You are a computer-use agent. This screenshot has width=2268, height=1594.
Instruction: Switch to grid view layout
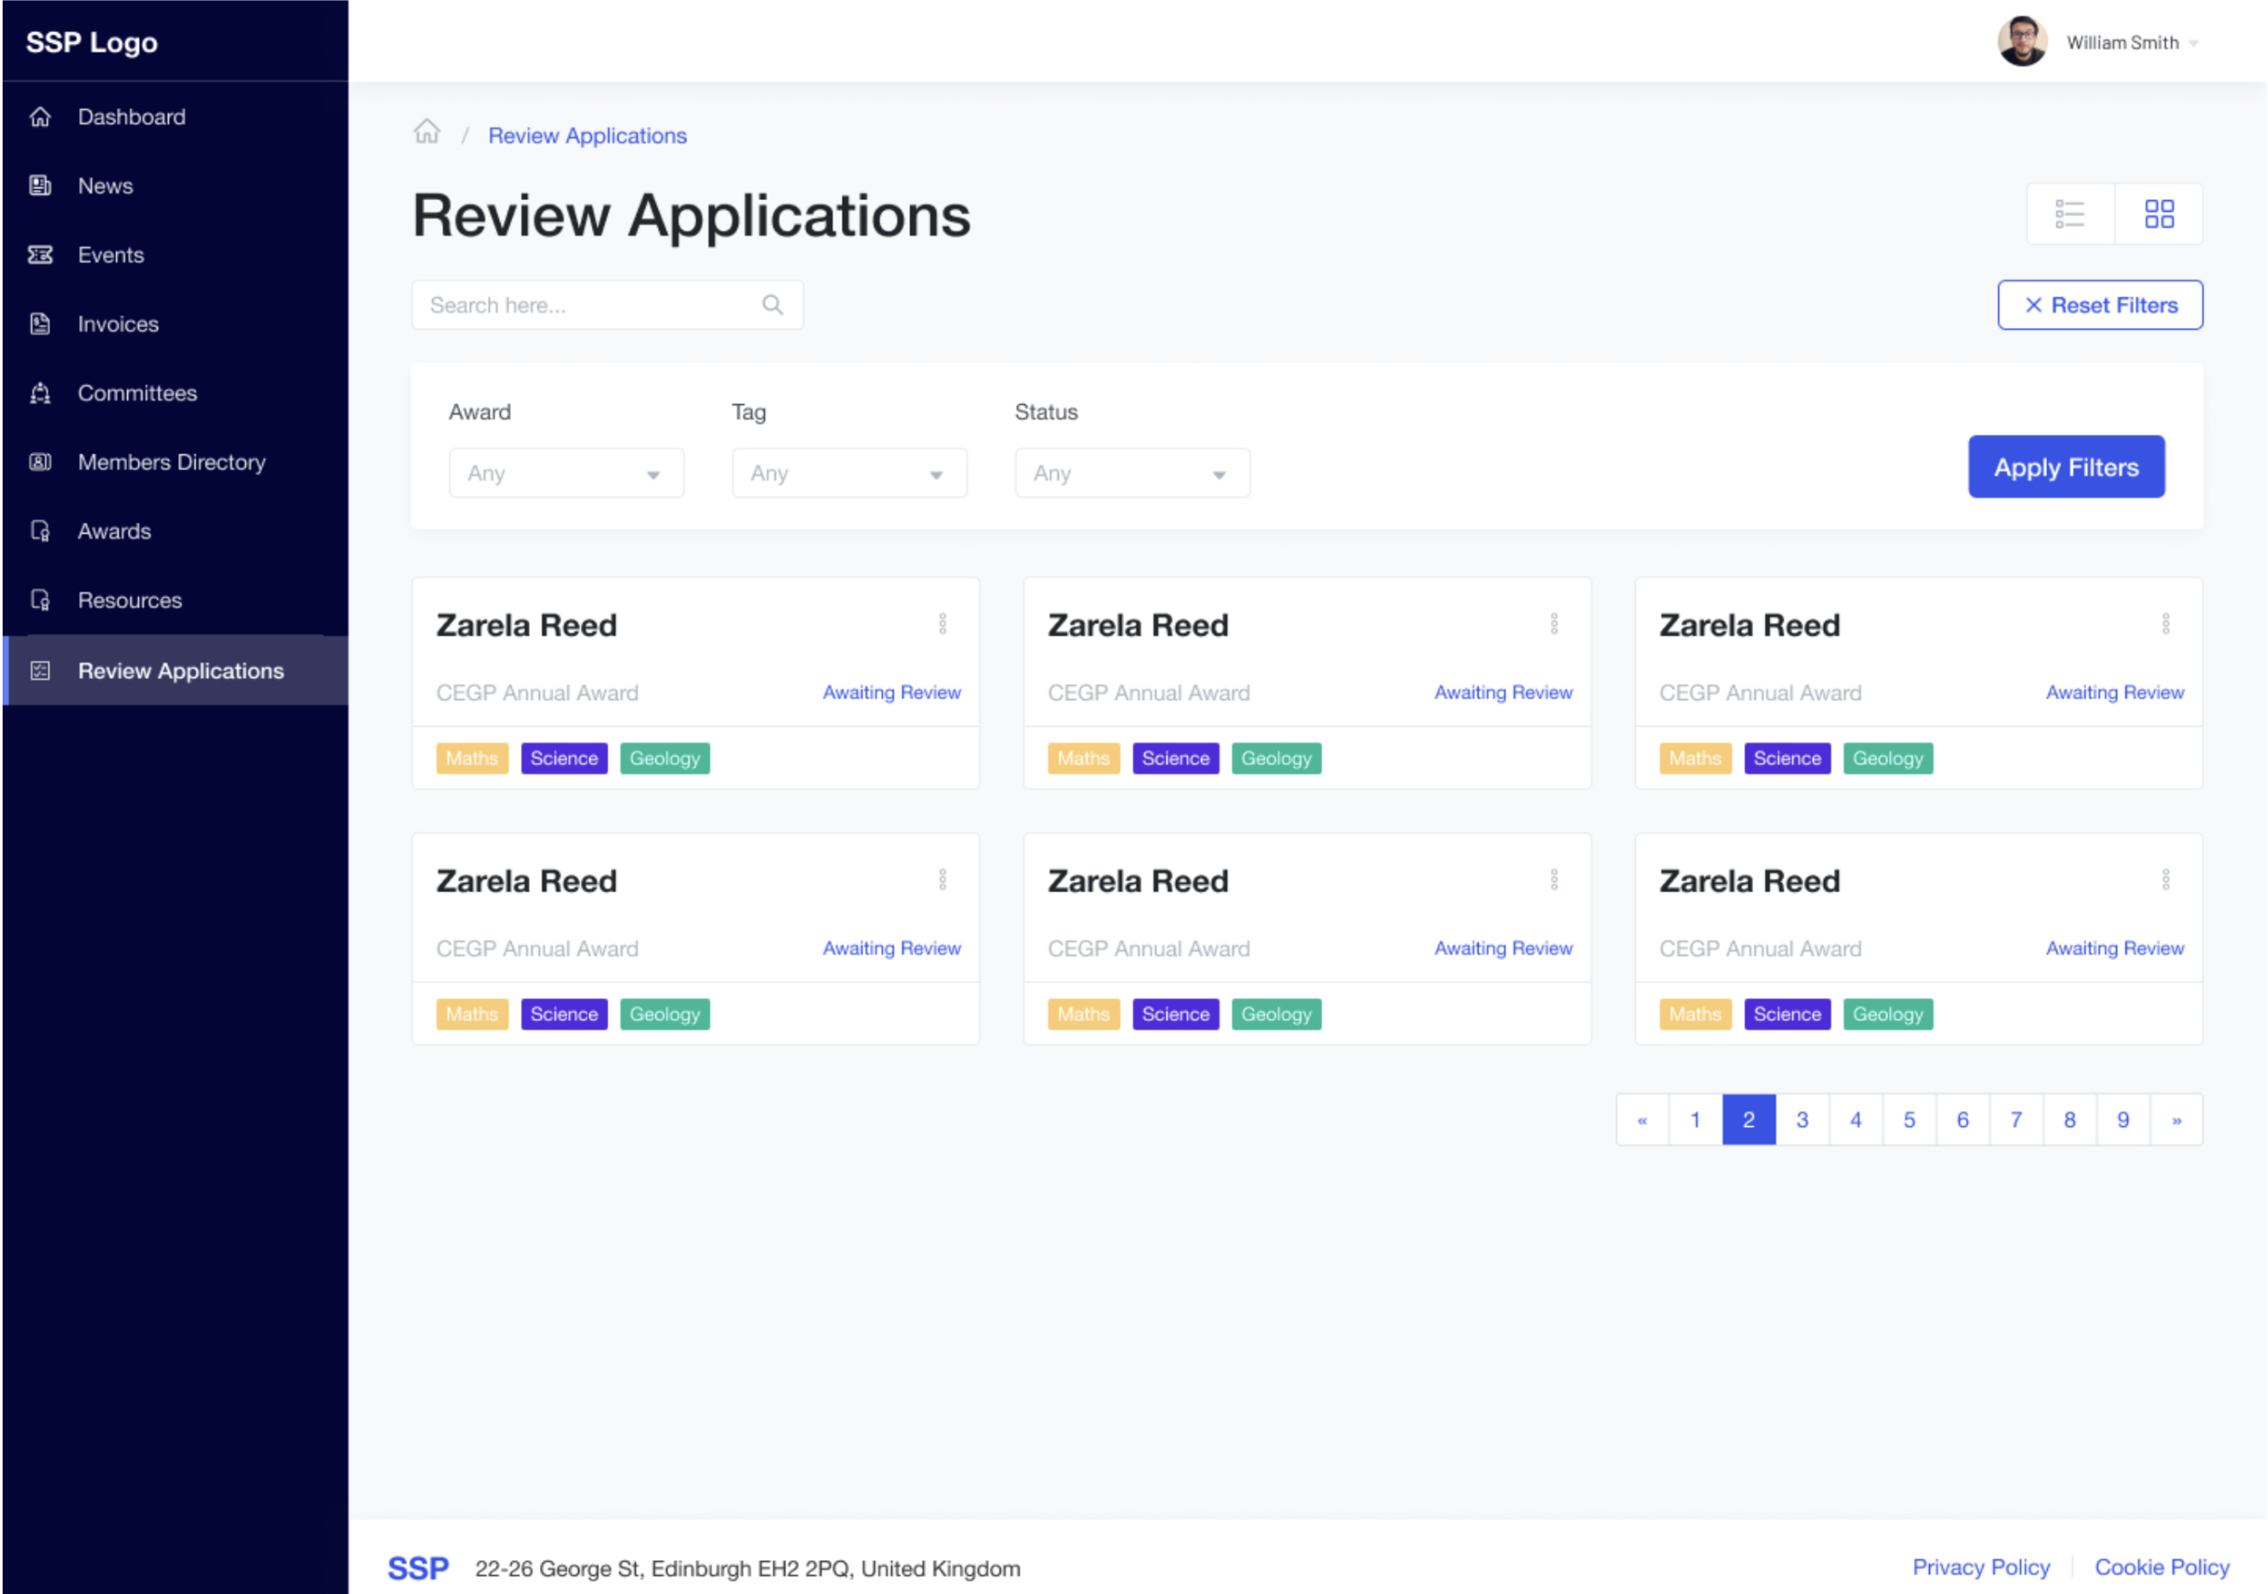(2159, 214)
